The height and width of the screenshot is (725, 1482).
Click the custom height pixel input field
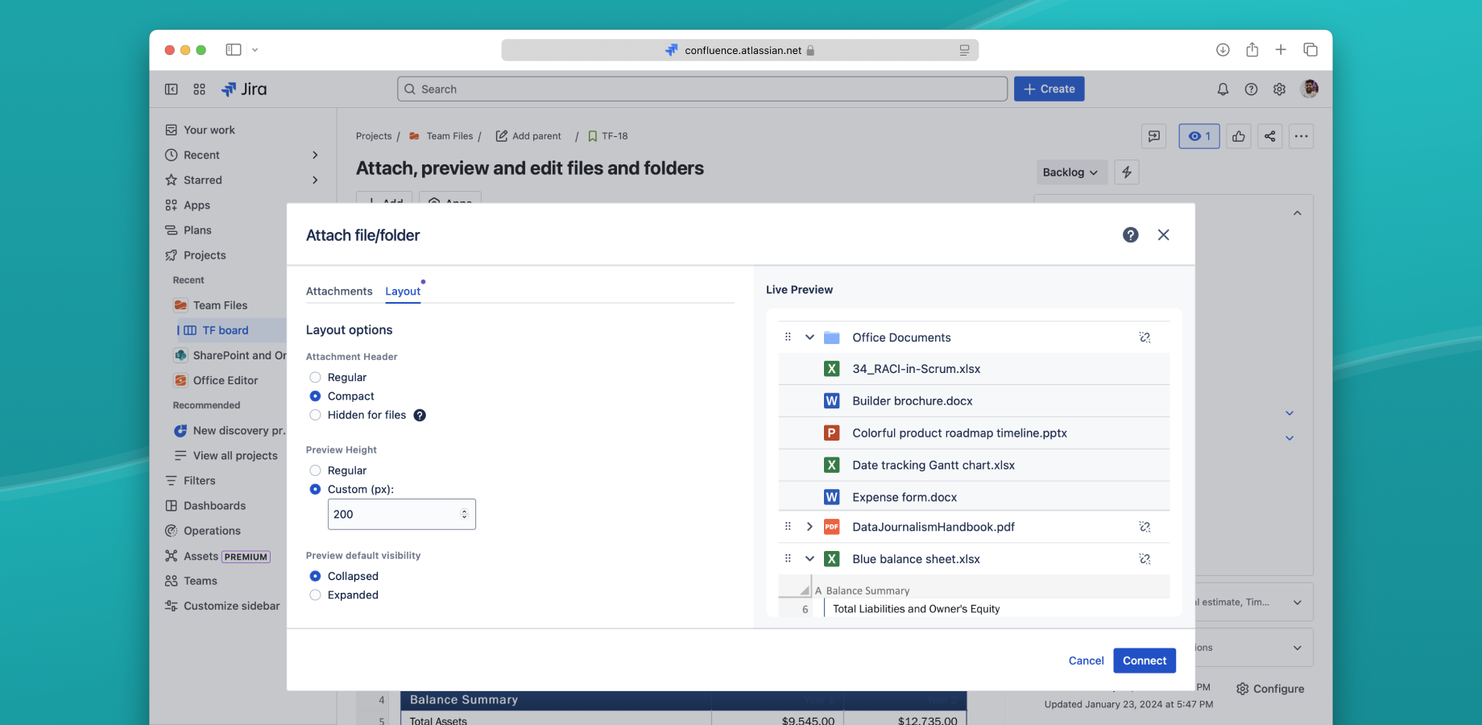(401, 514)
